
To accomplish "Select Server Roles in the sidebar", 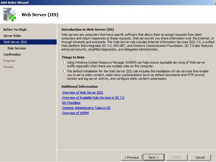I will (12, 36).
